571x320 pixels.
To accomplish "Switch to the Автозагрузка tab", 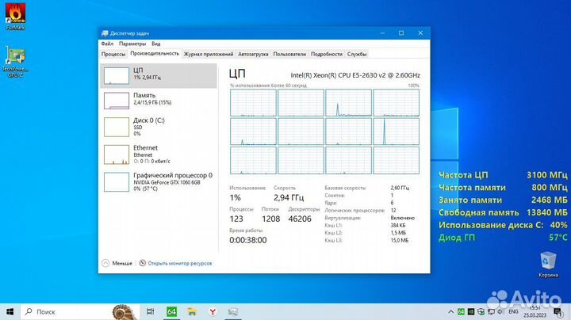I will tap(253, 54).
